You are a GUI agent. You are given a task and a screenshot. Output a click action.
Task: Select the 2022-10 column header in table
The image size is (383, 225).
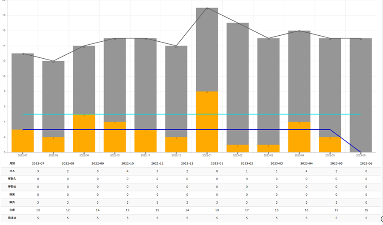[x=128, y=163]
